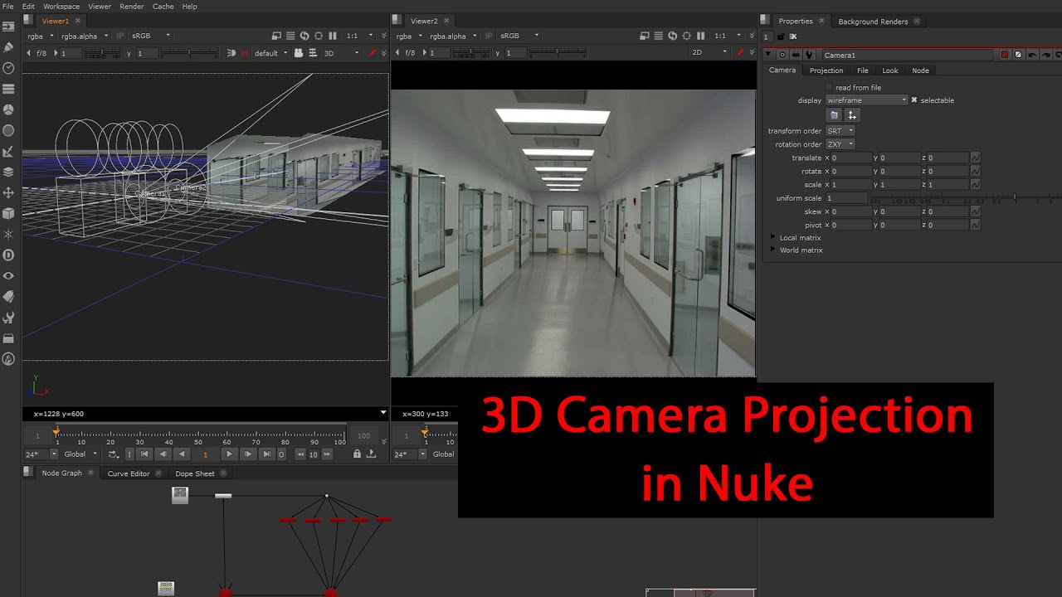Toggle the Viewer1 ROI red hash icon
This screenshot has width=1062, height=597.
(244, 53)
